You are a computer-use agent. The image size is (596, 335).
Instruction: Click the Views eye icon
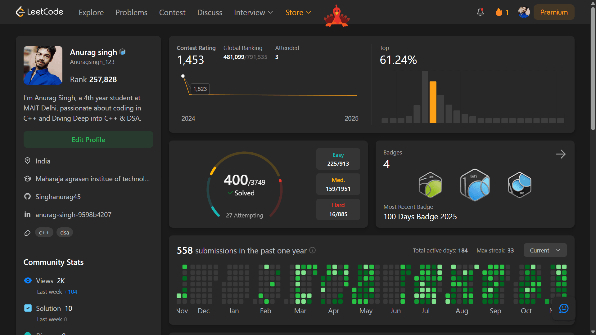tap(28, 281)
